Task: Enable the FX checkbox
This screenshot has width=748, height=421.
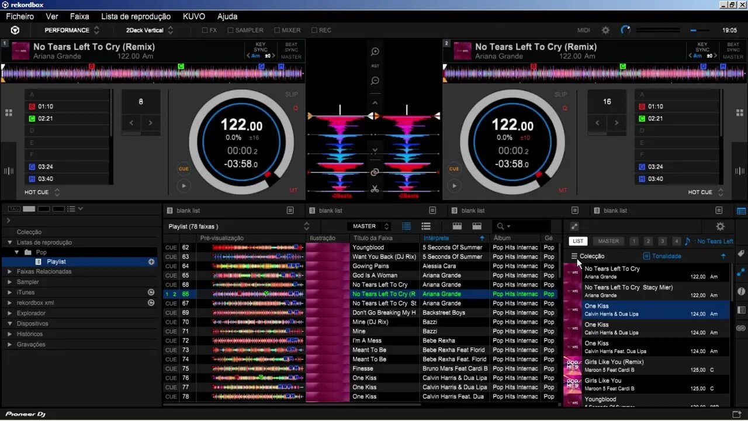Action: (205, 30)
